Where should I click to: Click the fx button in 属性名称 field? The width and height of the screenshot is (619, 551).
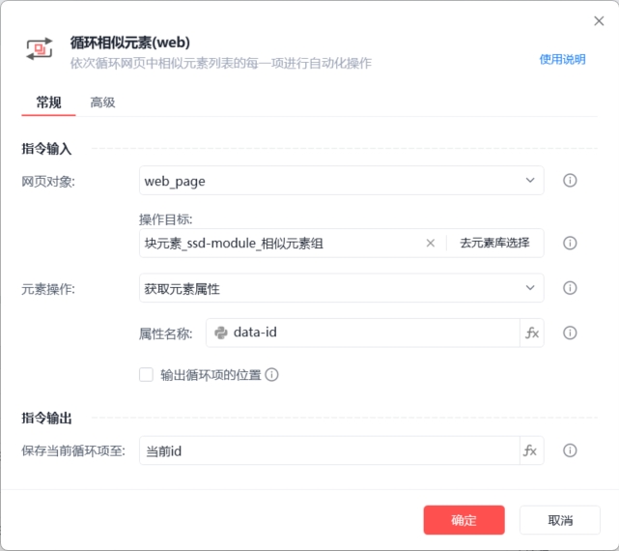point(532,333)
